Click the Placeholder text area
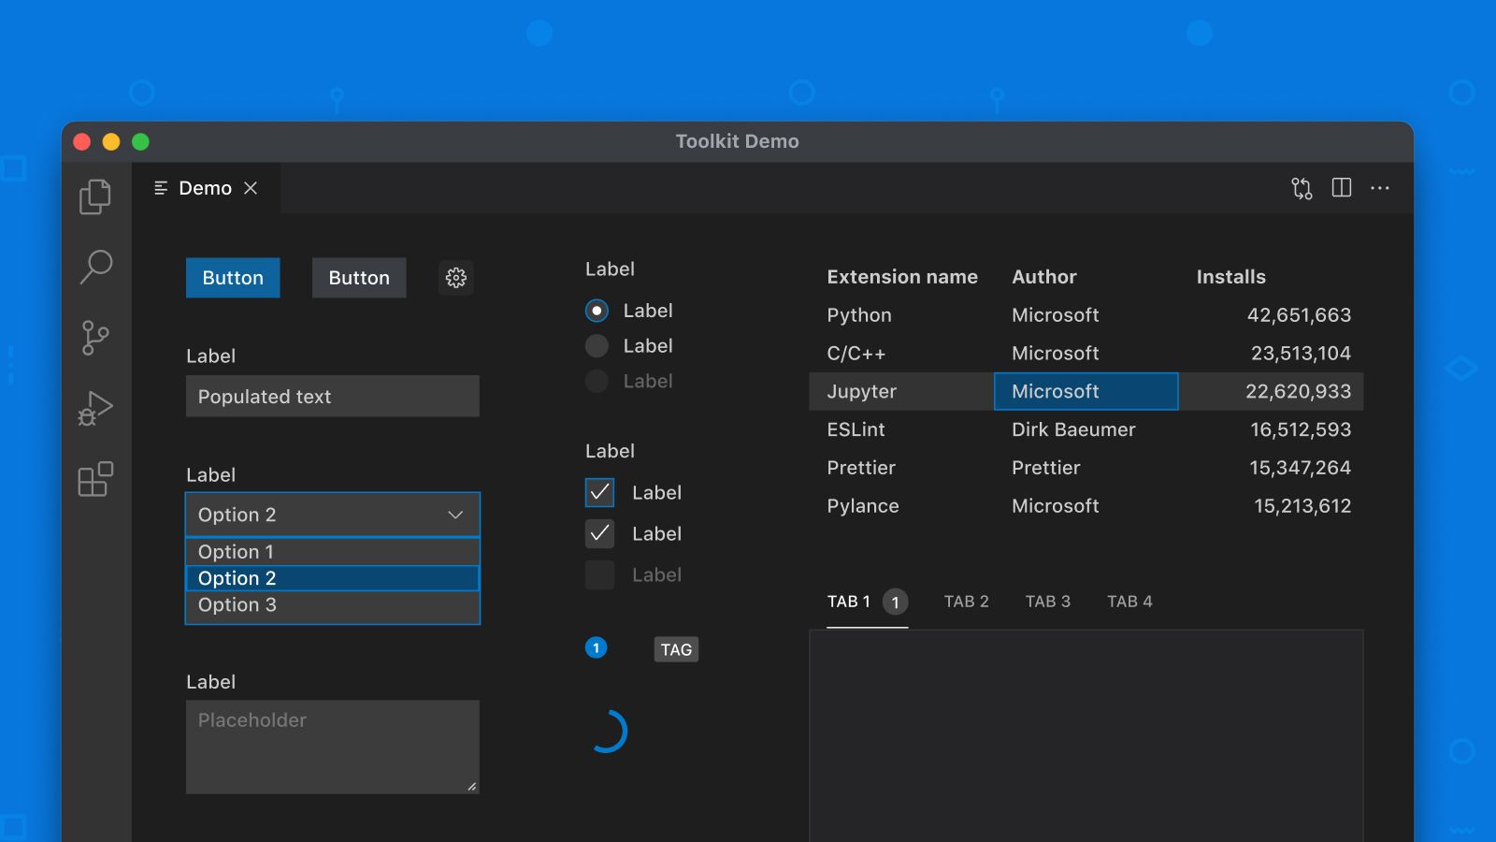This screenshot has height=842, width=1496. click(332, 747)
